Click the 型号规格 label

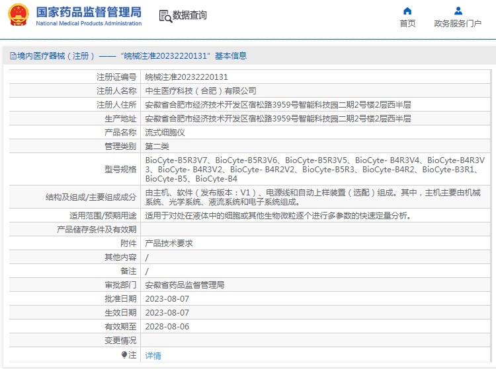coord(120,170)
